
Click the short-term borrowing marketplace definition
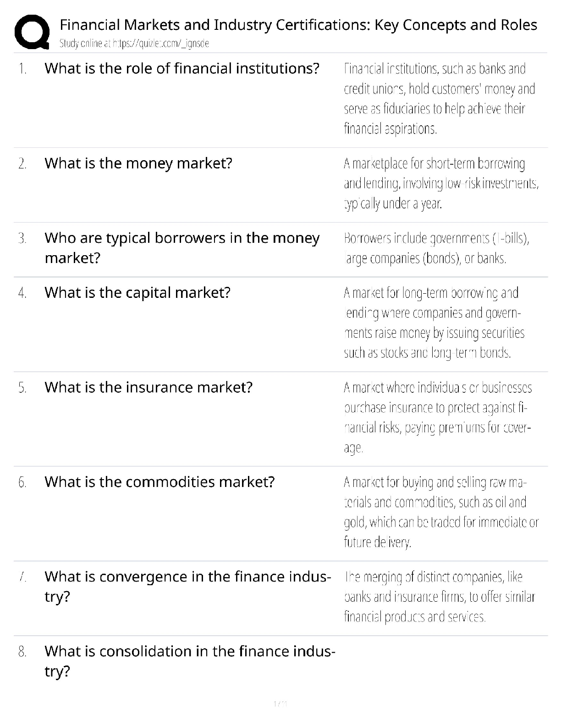[x=440, y=183]
